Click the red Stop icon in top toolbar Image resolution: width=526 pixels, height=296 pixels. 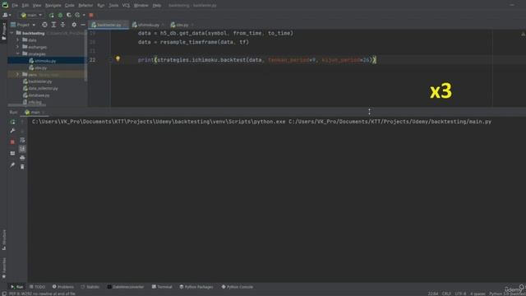91,15
